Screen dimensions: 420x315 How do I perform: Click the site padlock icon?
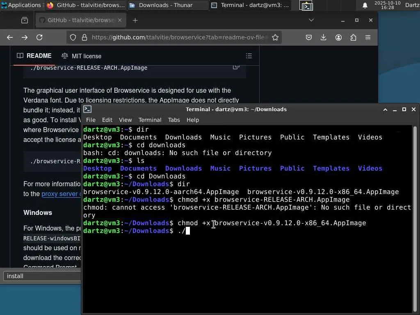click(84, 37)
